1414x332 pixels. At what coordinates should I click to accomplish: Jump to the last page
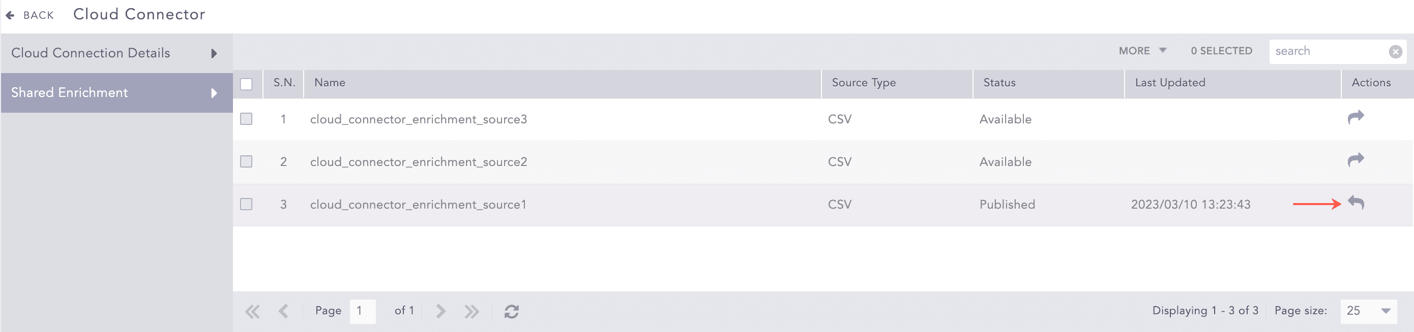(x=471, y=311)
